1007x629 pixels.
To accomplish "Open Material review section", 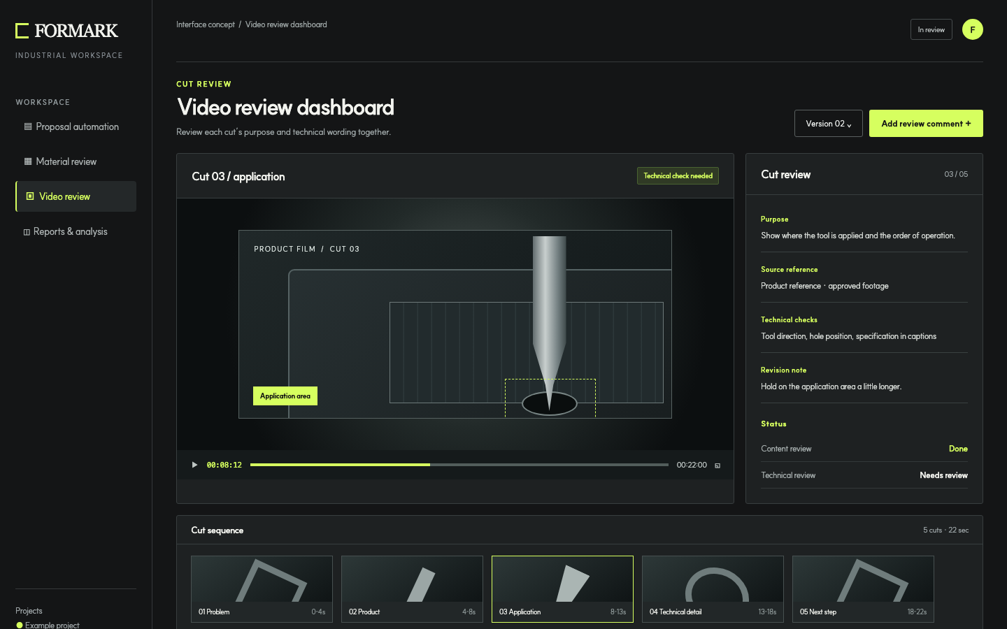I will pyautogui.click(x=76, y=161).
